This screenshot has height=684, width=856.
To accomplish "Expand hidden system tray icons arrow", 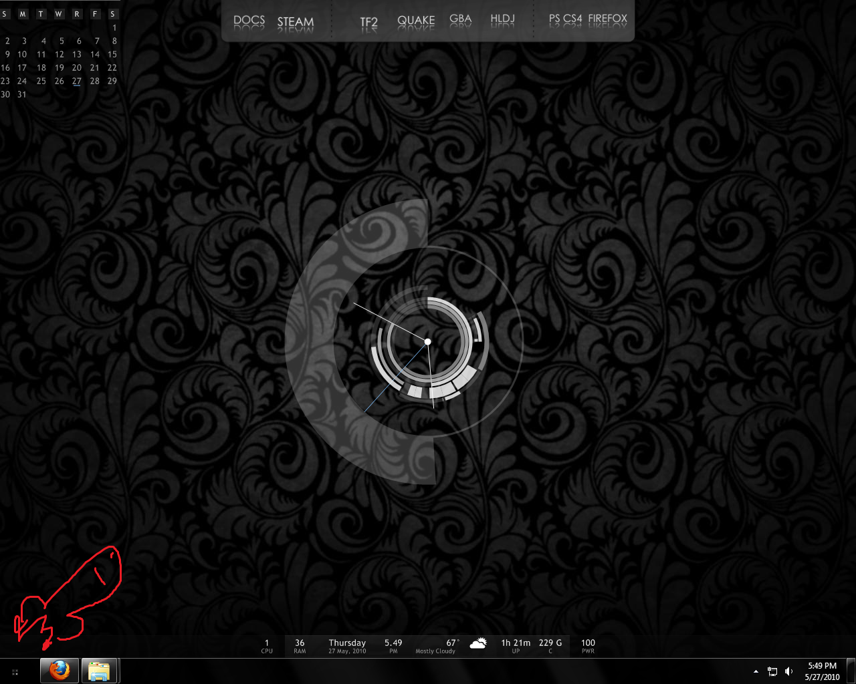I will (756, 671).
